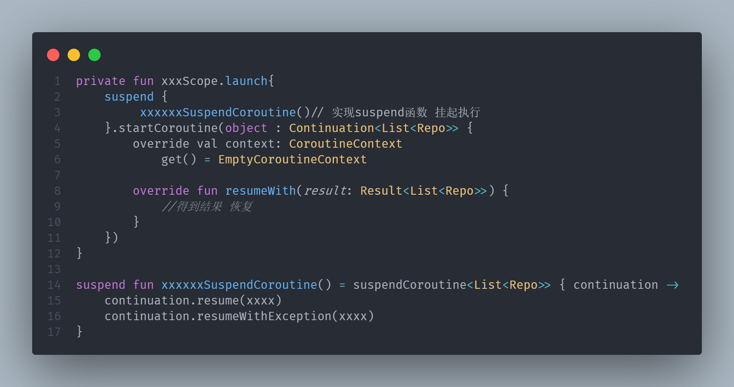Image resolution: width=734 pixels, height=387 pixels.
Task: Click the green maximize dot
Action: [94, 55]
